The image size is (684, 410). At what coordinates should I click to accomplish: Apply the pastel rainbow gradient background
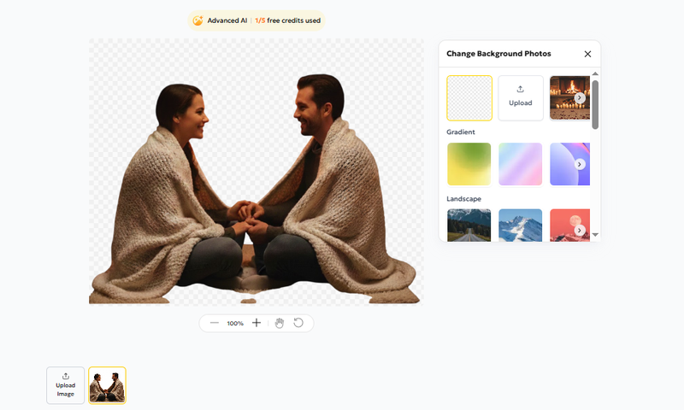(x=521, y=164)
